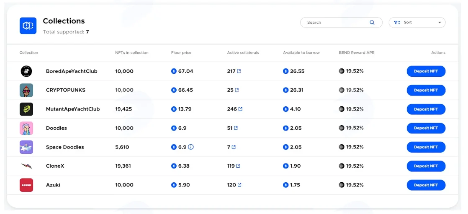Click the Sort dropdown chevron arrow
The image size is (468, 214).
click(440, 23)
